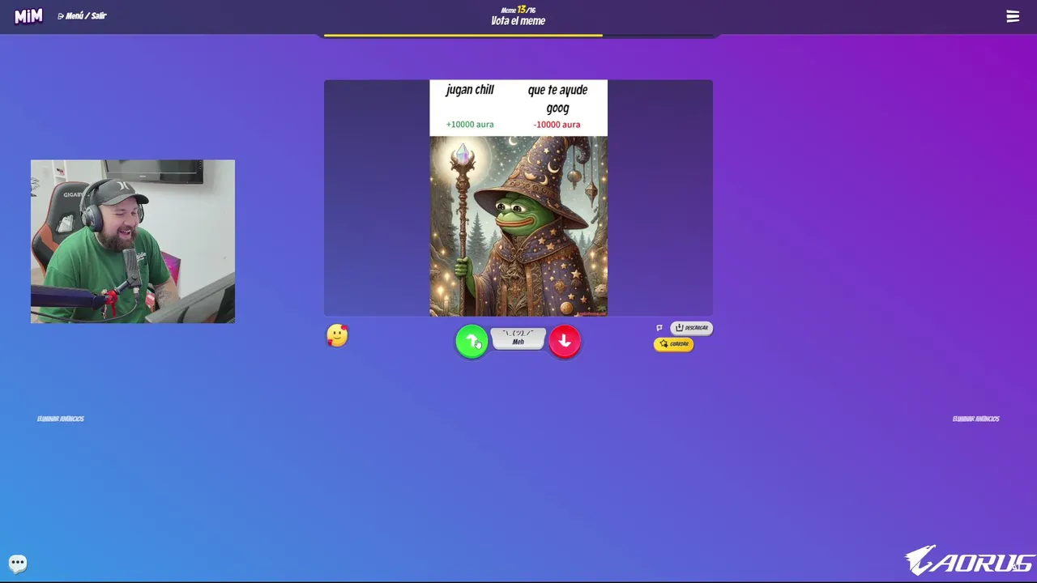Viewport: 1037px width, 583px height.
Task: Click the wizard Pepe meme image
Action: pos(518,226)
